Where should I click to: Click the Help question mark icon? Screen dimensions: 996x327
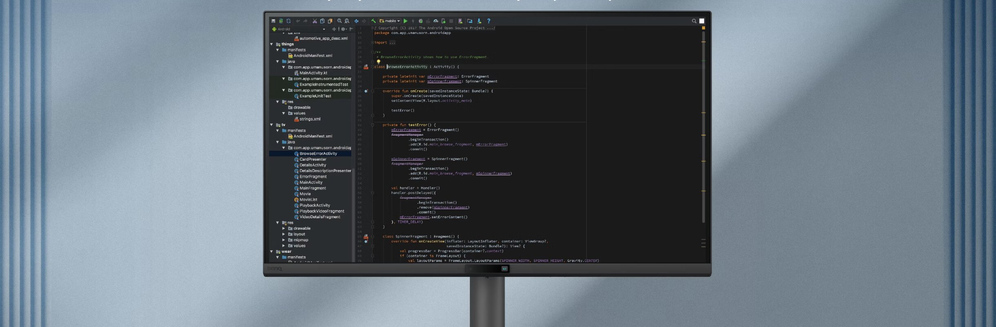click(x=489, y=21)
